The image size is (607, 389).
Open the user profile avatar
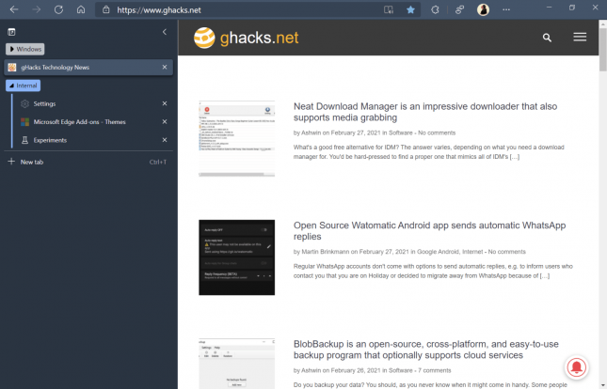pos(483,9)
